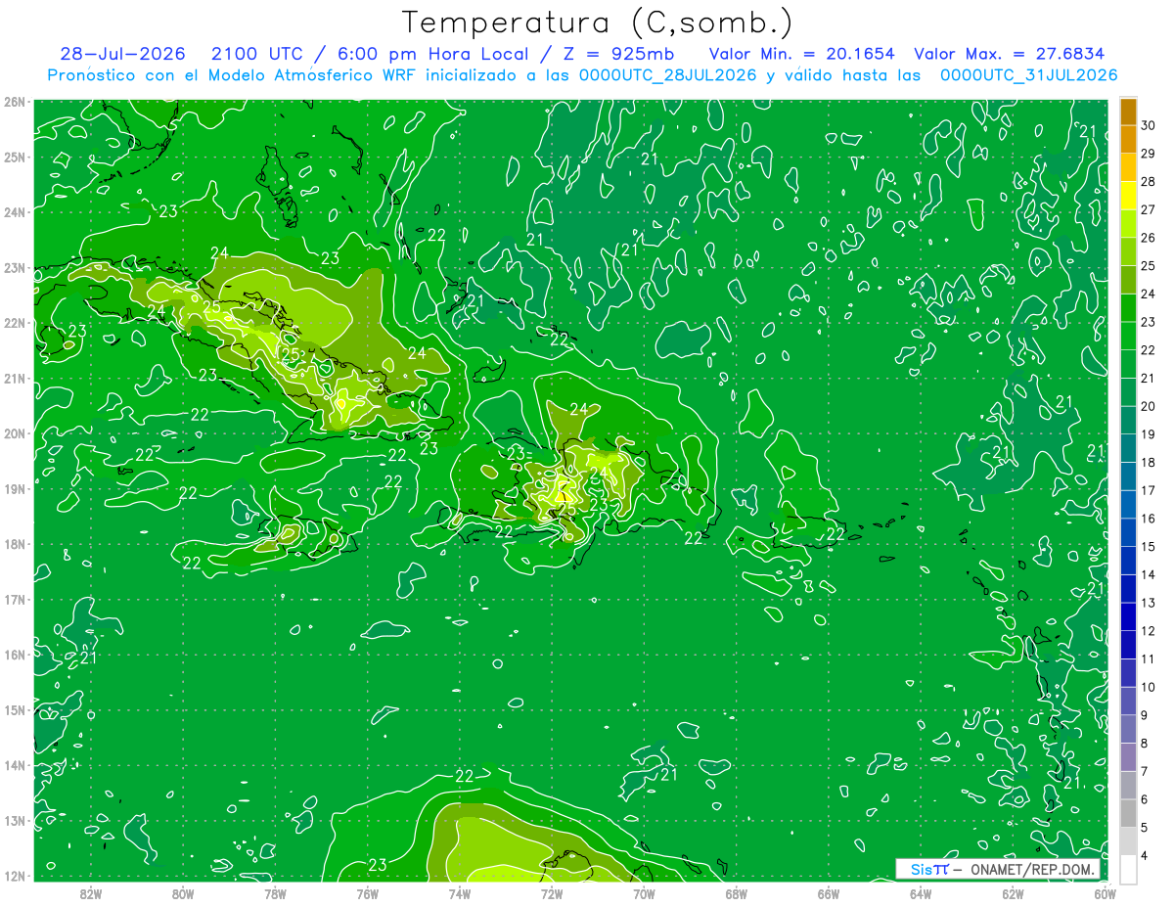1174x907 pixels.
Task: Click the '2100 UTC' time label
Action: [256, 54]
